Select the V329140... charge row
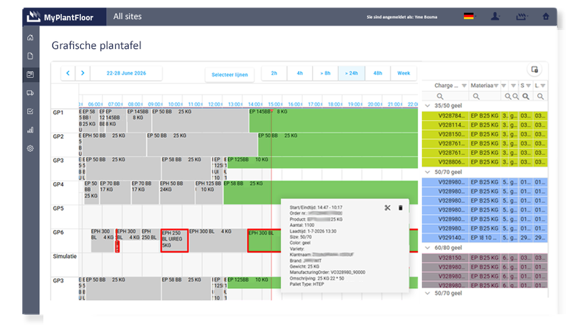The image size is (578, 325). pyautogui.click(x=485, y=238)
